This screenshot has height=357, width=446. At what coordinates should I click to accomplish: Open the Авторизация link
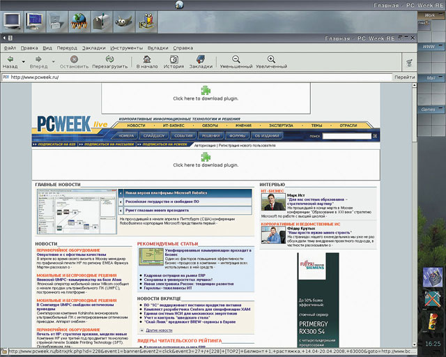coord(205,146)
